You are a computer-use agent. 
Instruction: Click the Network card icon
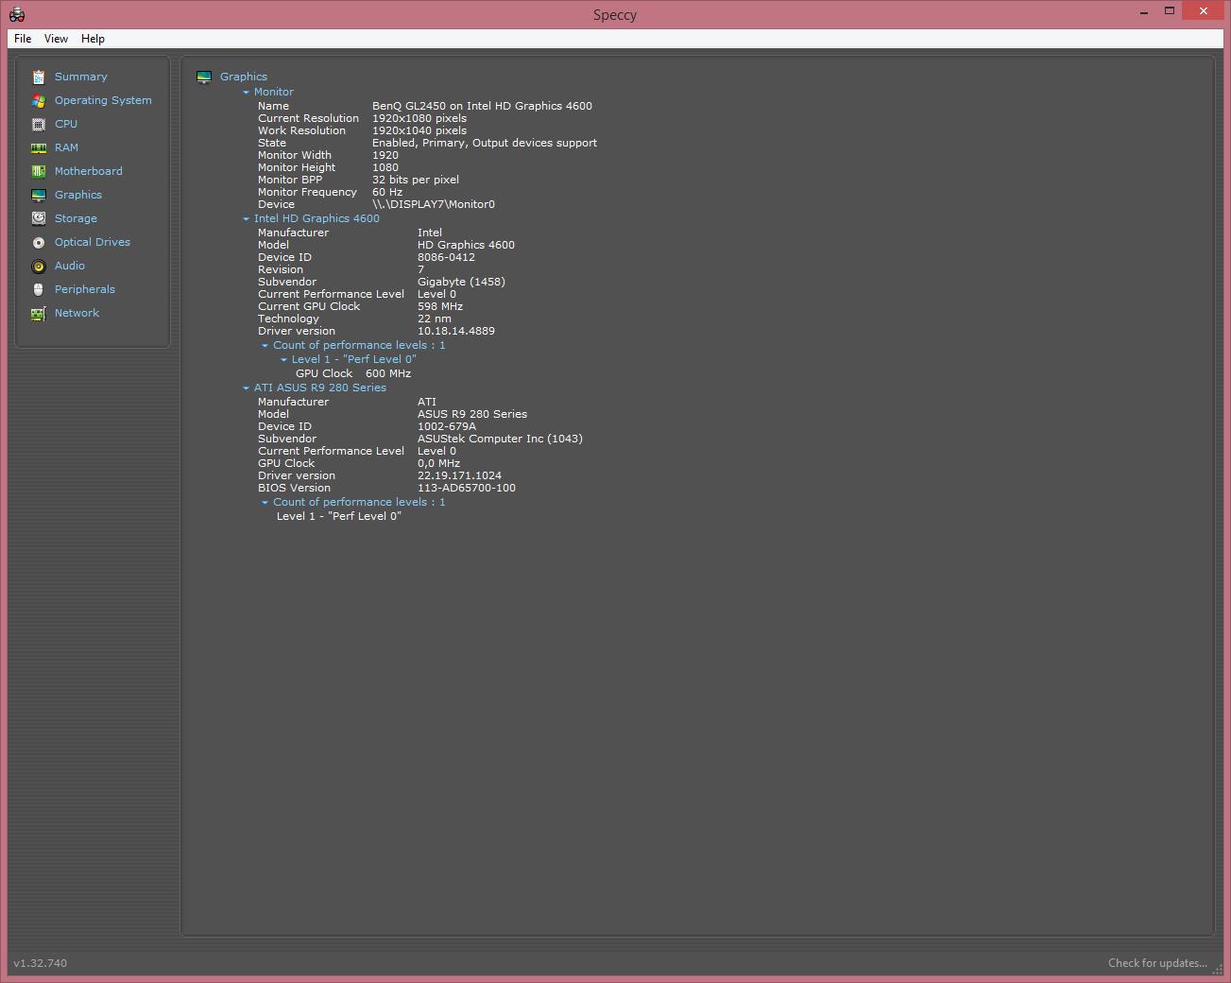click(x=38, y=313)
